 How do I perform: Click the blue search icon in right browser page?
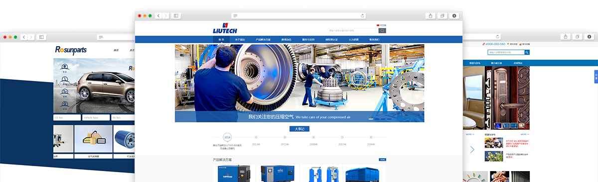[x=527, y=52]
